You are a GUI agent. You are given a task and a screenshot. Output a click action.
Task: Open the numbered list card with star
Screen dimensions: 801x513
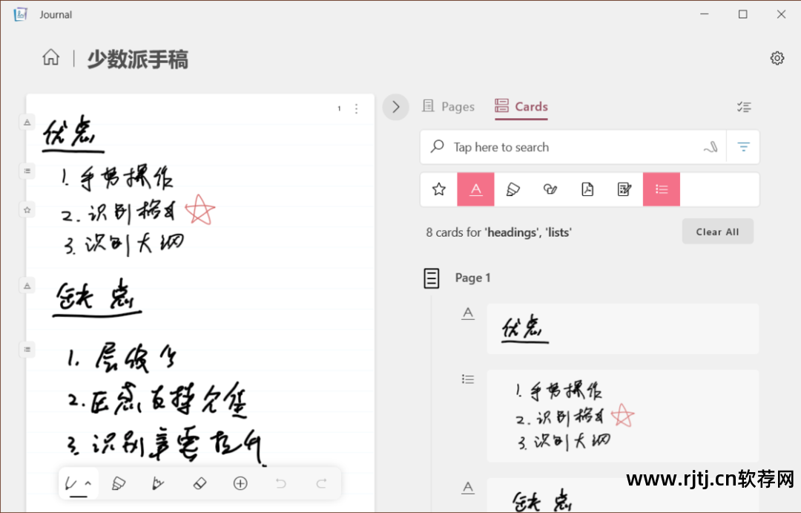(x=623, y=415)
